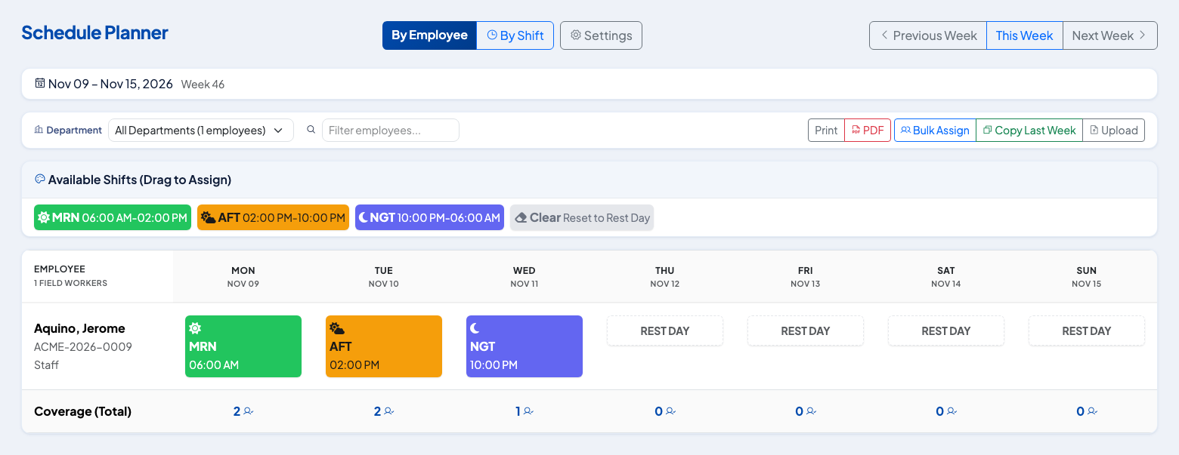The width and height of the screenshot is (1179, 455).
Task: Click cloud-sun icon on Tuesday's shift card
Action: pos(337,328)
